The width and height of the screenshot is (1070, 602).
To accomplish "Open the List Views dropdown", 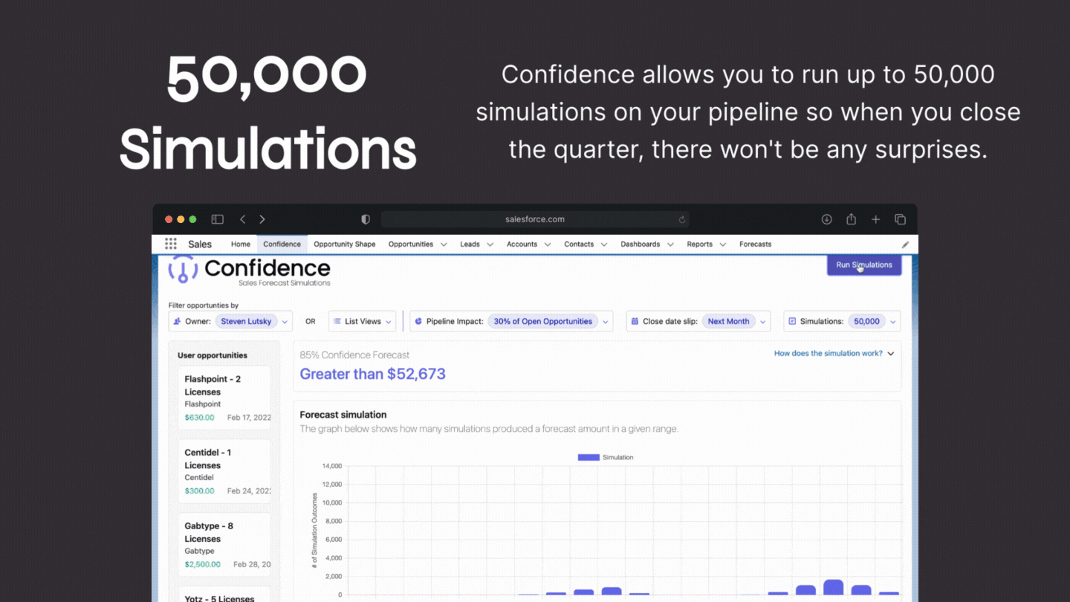I will tap(386, 322).
